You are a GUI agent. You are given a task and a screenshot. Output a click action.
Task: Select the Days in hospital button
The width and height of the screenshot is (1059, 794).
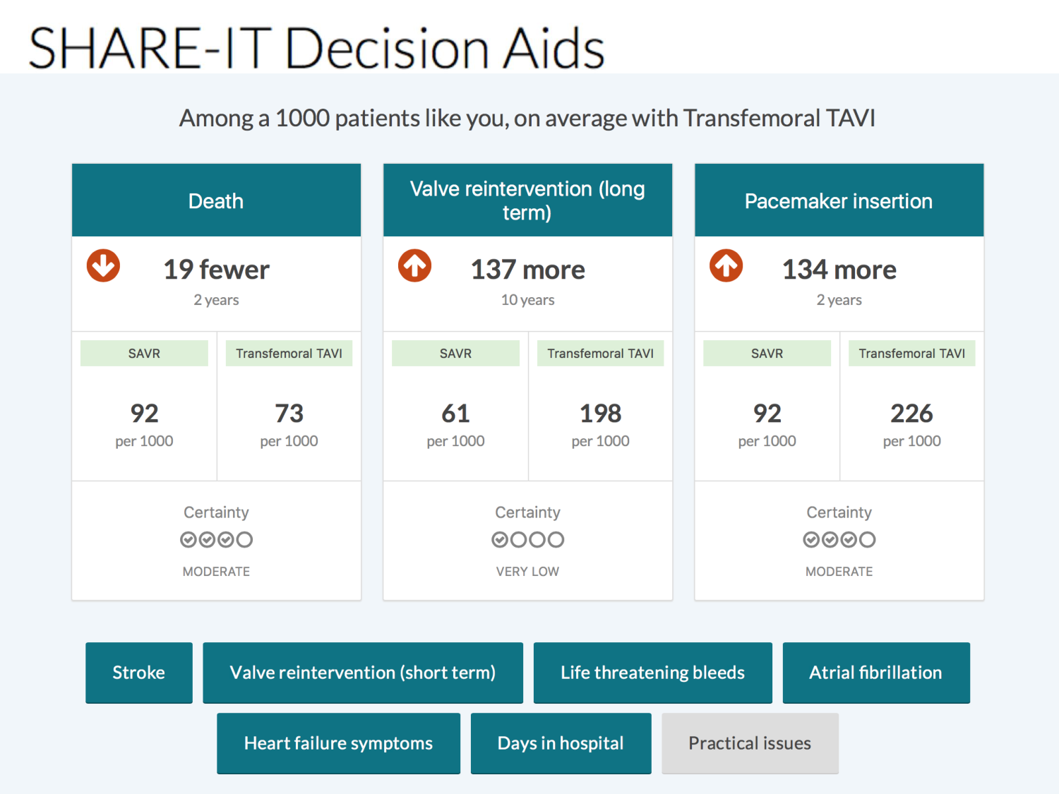click(561, 743)
